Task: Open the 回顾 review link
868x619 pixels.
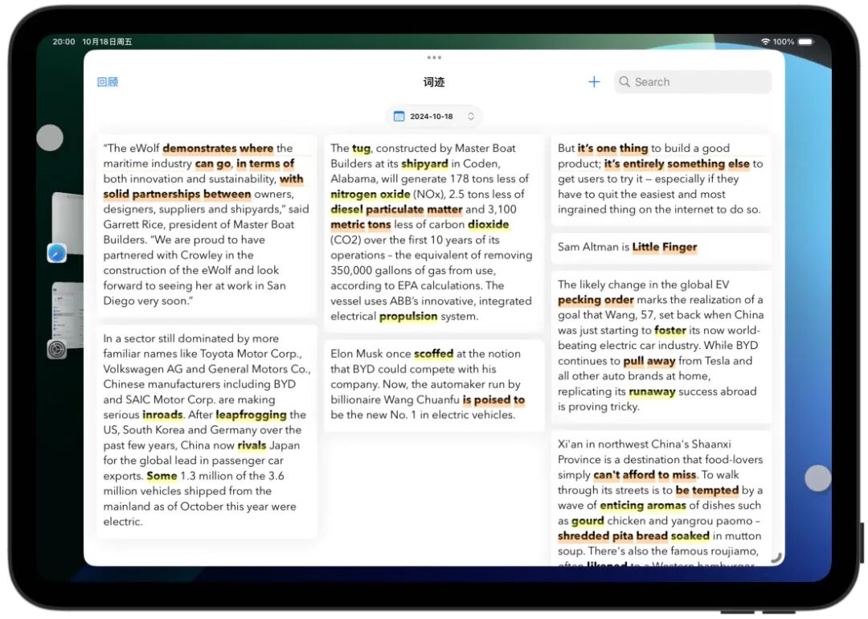Action: 108,82
